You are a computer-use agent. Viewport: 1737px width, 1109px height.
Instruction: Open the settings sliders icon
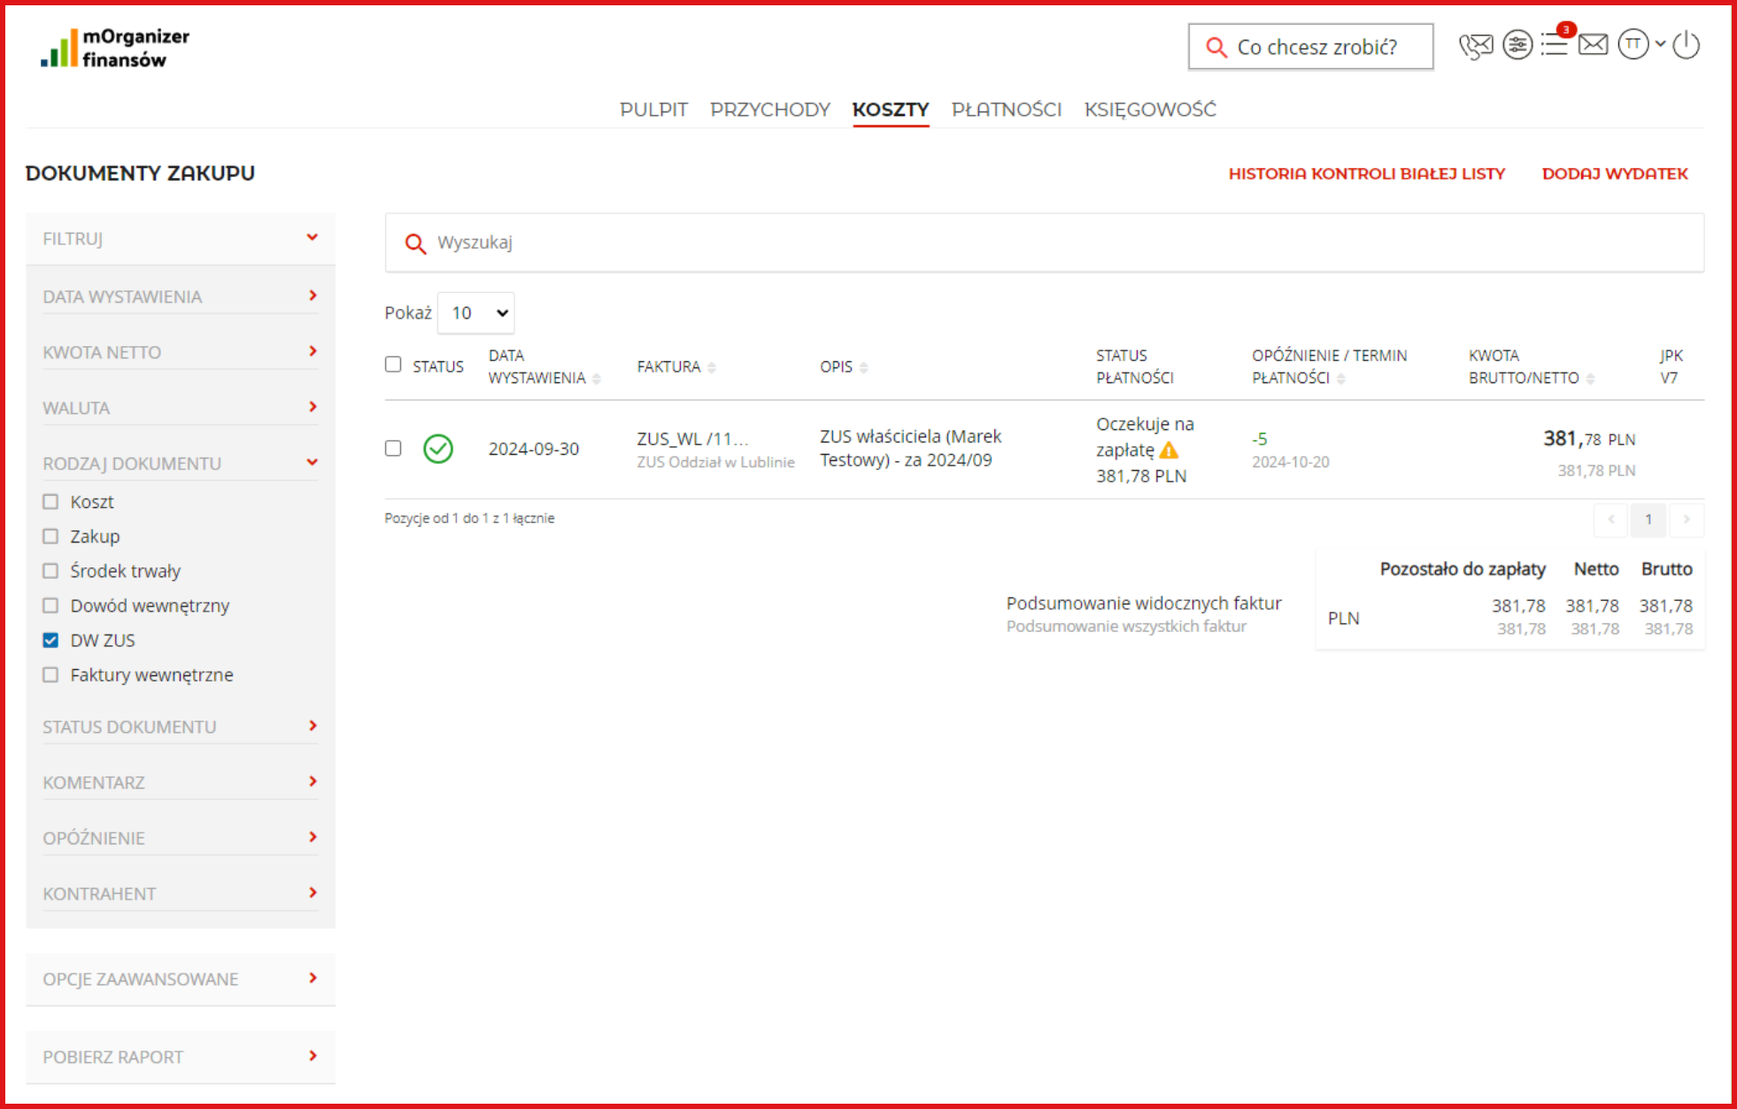pos(1517,45)
